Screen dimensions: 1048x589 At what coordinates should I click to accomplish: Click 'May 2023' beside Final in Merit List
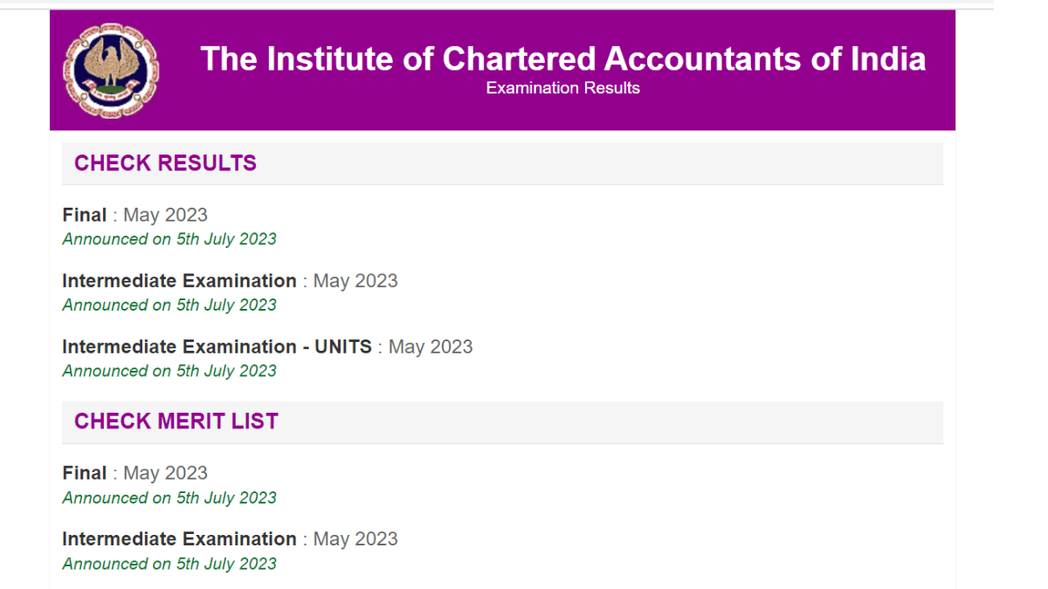click(x=165, y=473)
